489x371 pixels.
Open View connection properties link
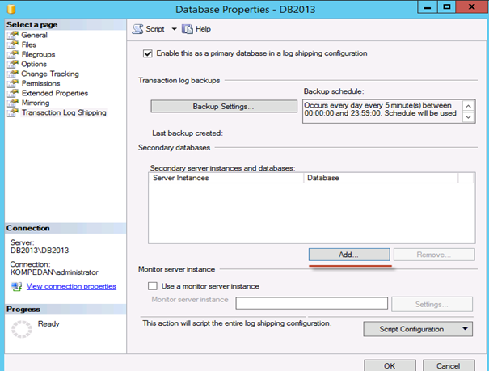[71, 287]
